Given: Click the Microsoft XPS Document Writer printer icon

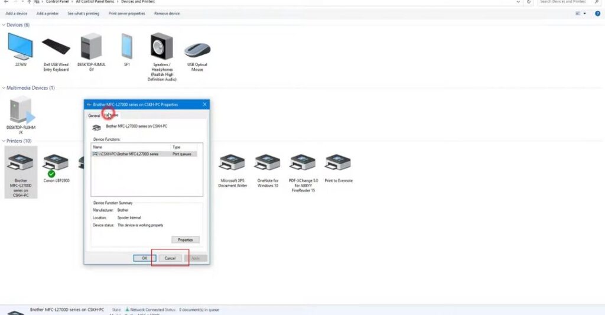Looking at the screenshot, I should click(232, 163).
